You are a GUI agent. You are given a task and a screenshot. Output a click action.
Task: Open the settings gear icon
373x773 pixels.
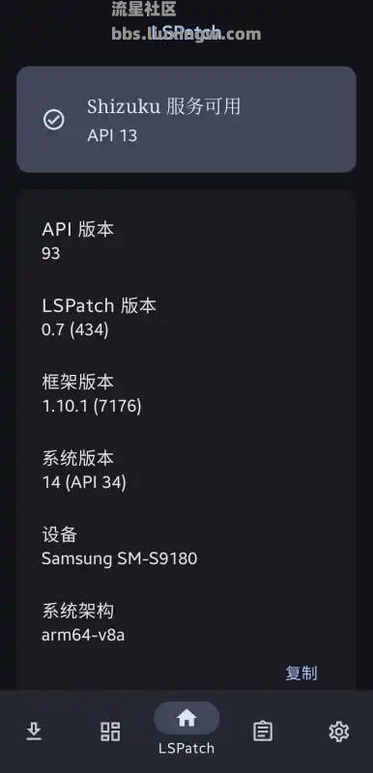[x=339, y=731]
